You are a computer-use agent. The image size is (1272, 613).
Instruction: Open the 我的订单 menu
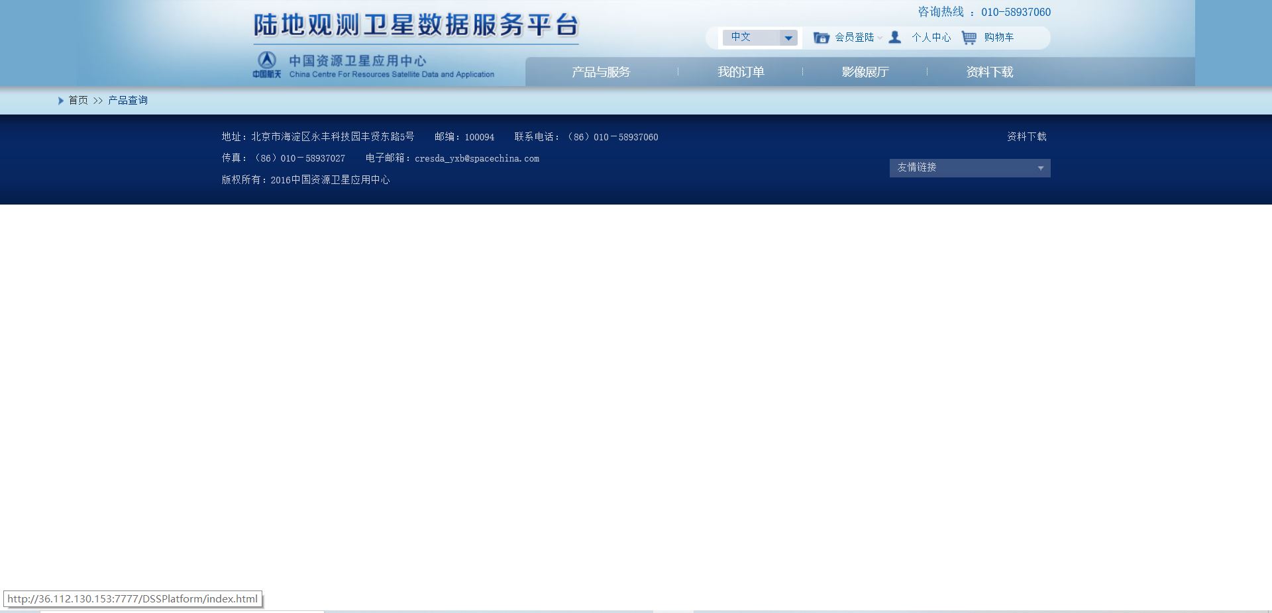[741, 72]
